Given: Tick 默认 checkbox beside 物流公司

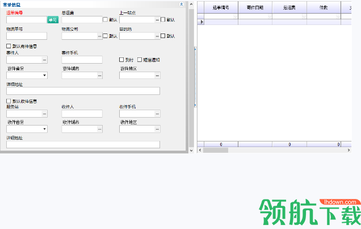Looking at the screenshot, I should click(105, 36).
